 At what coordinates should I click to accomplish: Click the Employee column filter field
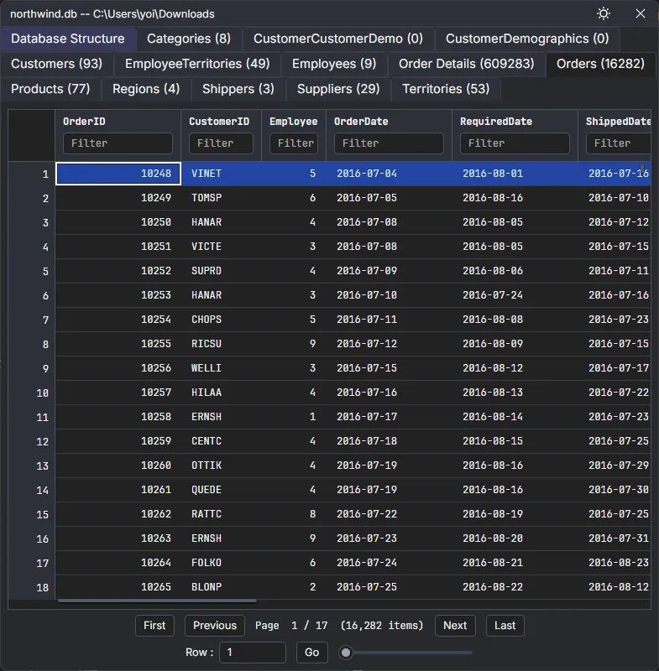coord(294,143)
